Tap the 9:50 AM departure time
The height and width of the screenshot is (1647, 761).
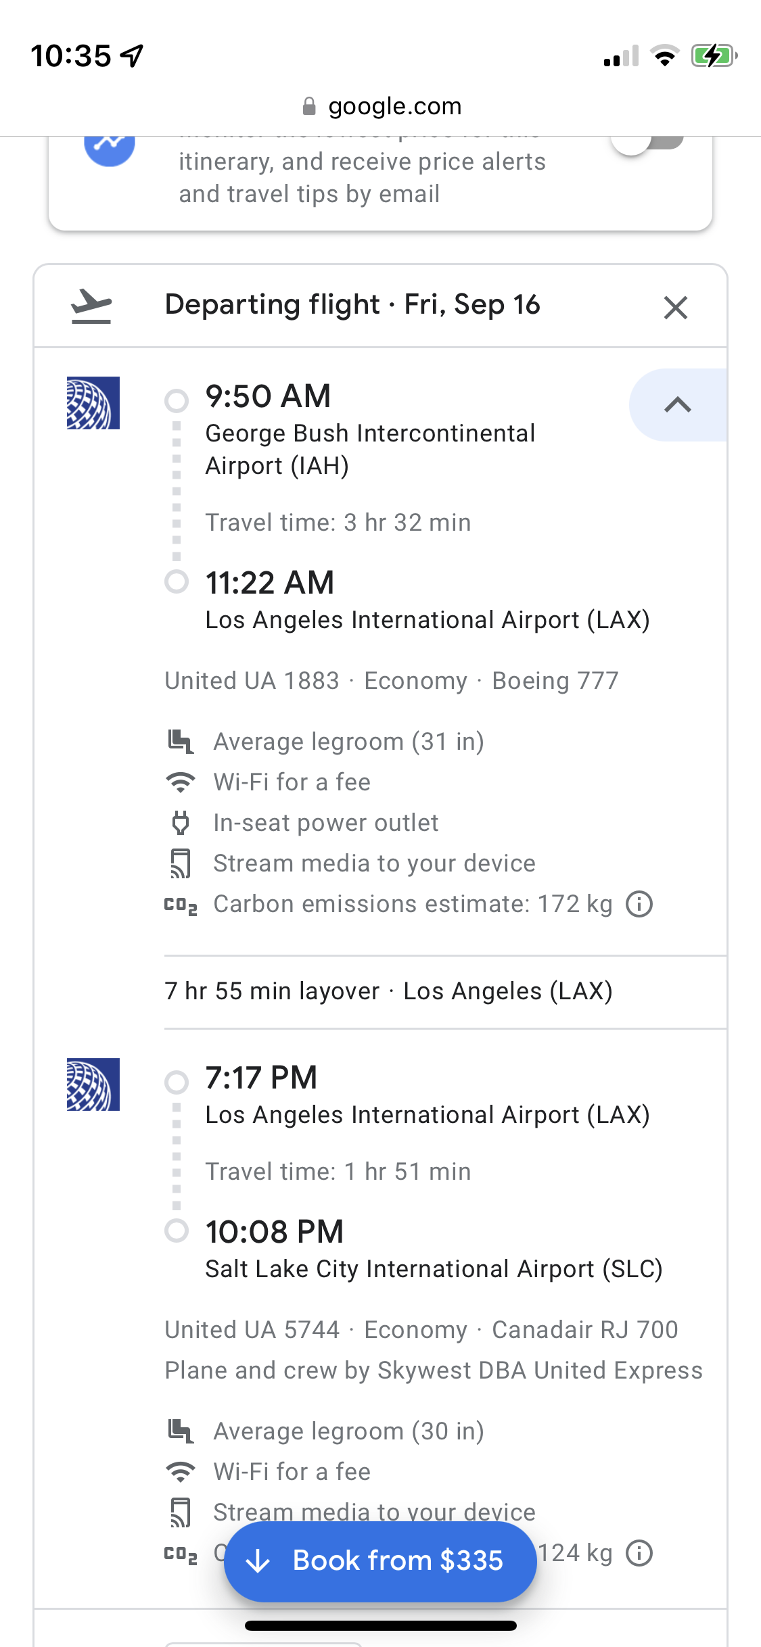pyautogui.click(x=268, y=396)
